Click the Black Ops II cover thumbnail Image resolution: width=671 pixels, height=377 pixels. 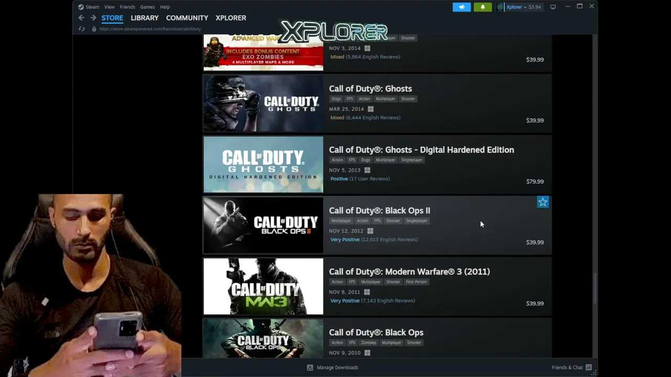coord(263,225)
